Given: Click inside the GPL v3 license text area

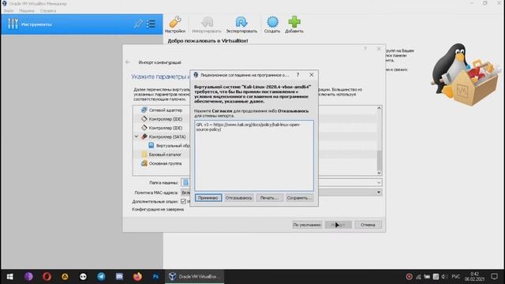Looking at the screenshot, I should click(x=254, y=155).
